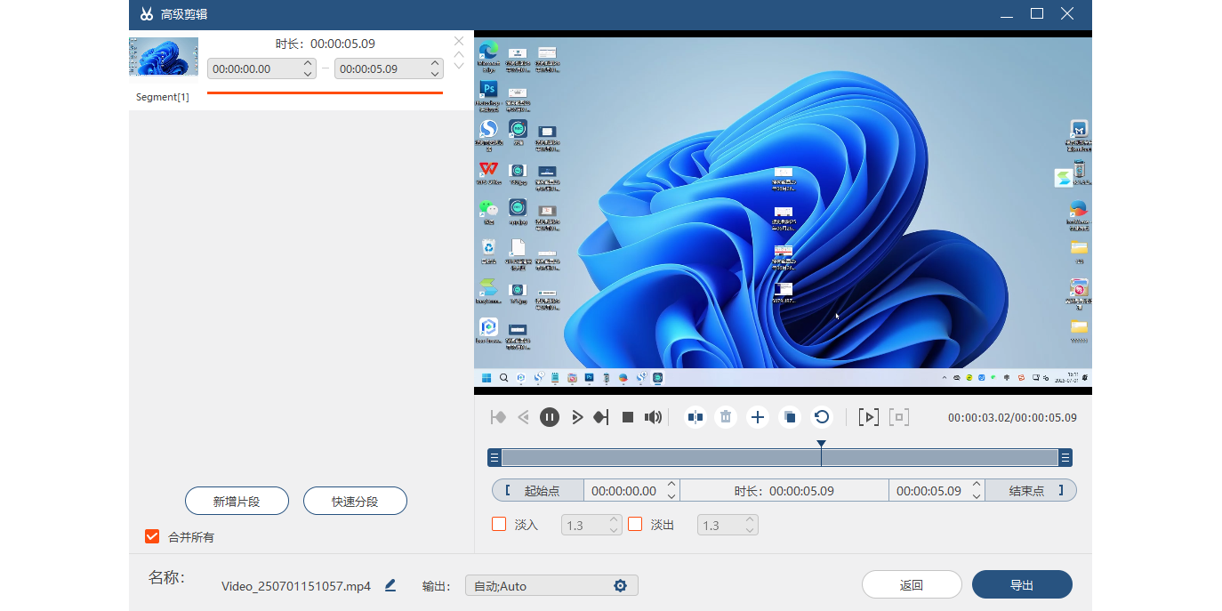Increase the 淡出 fade-out duration stepper
The image size is (1222, 611).
tap(750, 520)
